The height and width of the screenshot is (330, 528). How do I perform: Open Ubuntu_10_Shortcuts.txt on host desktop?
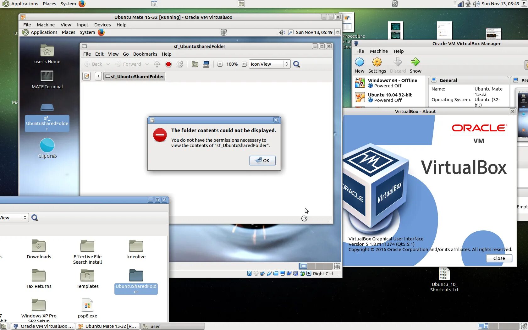444,280
